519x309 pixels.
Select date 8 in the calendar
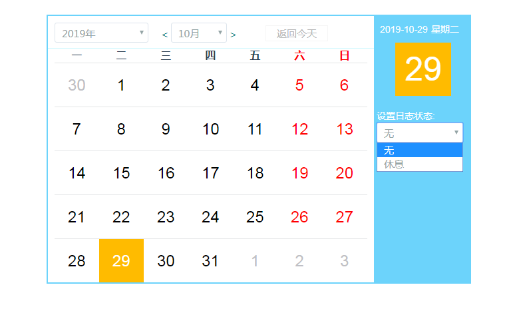click(122, 129)
